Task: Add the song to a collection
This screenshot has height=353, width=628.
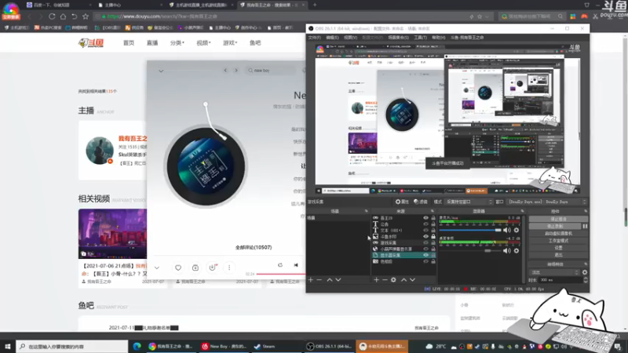Action: coord(195,267)
